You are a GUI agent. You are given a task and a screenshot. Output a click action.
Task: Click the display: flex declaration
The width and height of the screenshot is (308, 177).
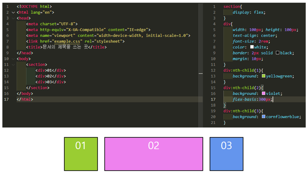click(249, 12)
